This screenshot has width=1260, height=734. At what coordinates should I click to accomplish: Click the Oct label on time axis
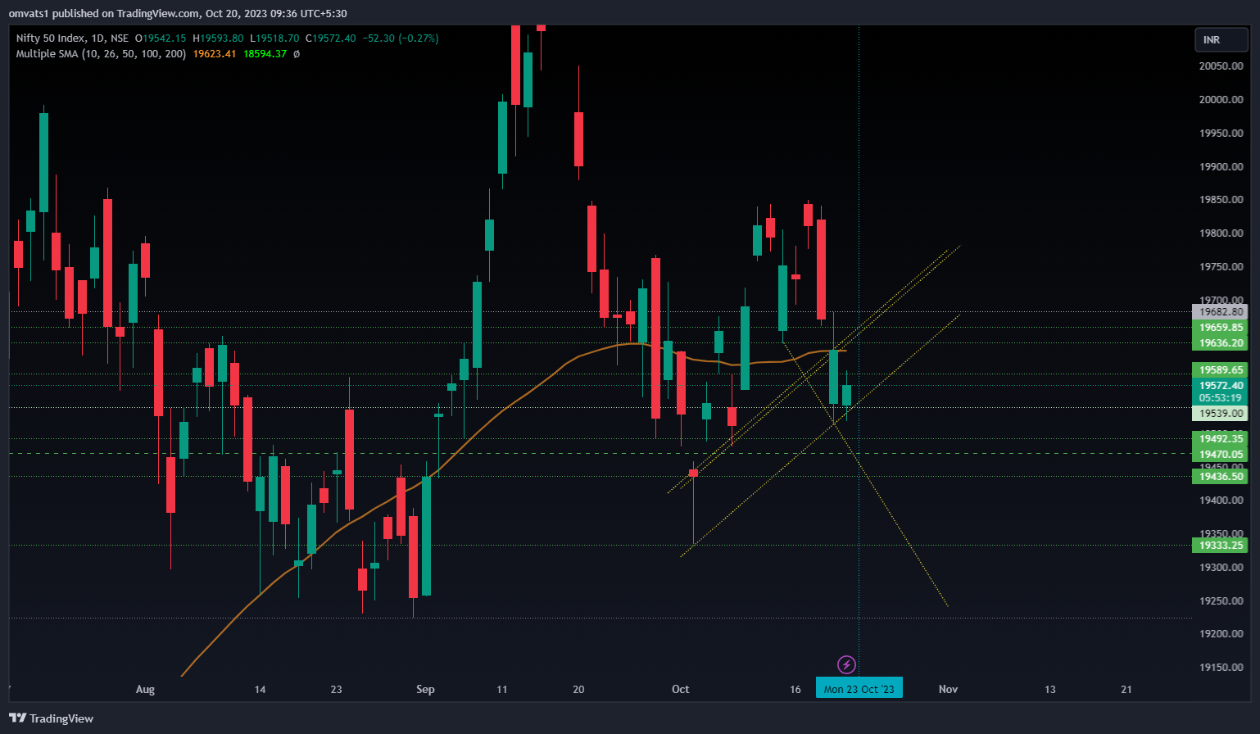[680, 689]
